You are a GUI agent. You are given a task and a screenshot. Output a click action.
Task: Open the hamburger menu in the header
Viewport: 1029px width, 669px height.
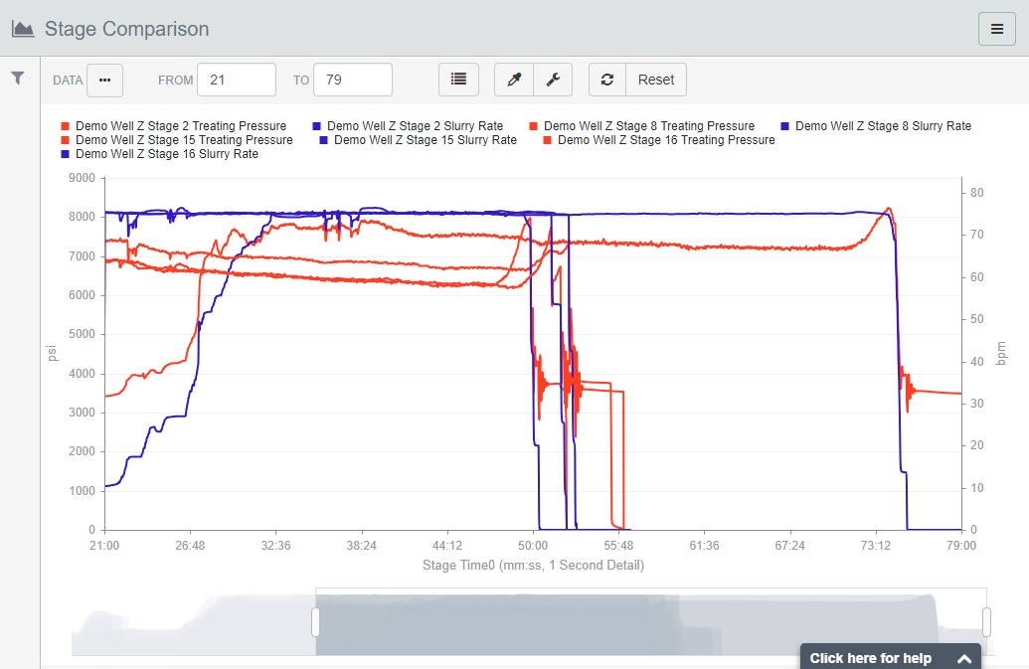pos(997,29)
